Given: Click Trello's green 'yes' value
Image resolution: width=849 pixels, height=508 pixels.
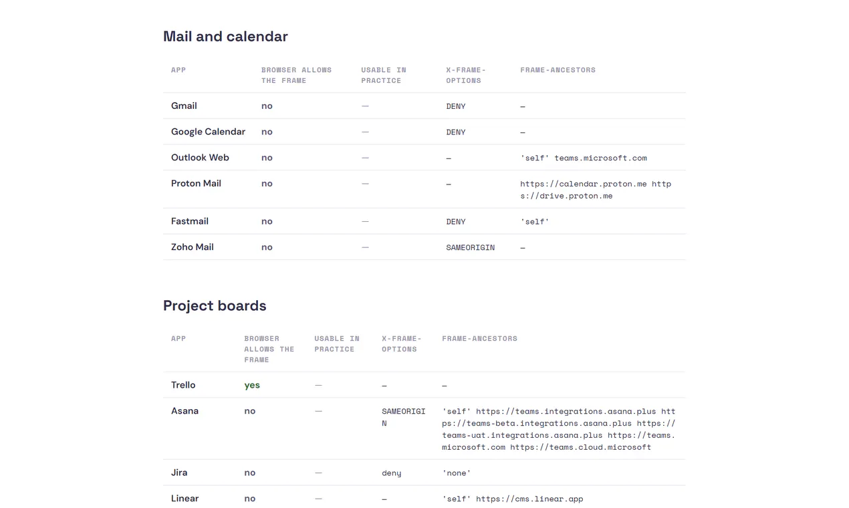Looking at the screenshot, I should click(252, 385).
